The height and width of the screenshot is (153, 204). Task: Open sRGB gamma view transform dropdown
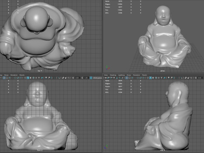tap(97, 78)
